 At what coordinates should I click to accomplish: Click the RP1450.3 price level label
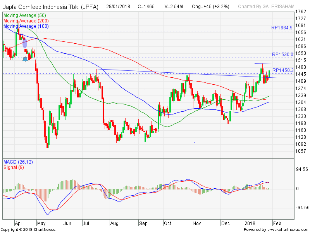283,70
